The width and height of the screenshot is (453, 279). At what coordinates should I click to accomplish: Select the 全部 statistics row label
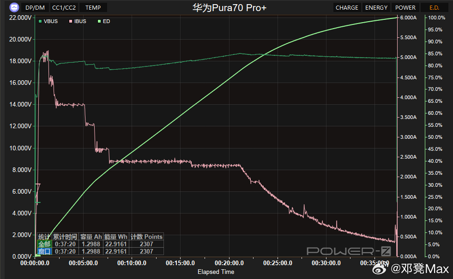[44, 244]
